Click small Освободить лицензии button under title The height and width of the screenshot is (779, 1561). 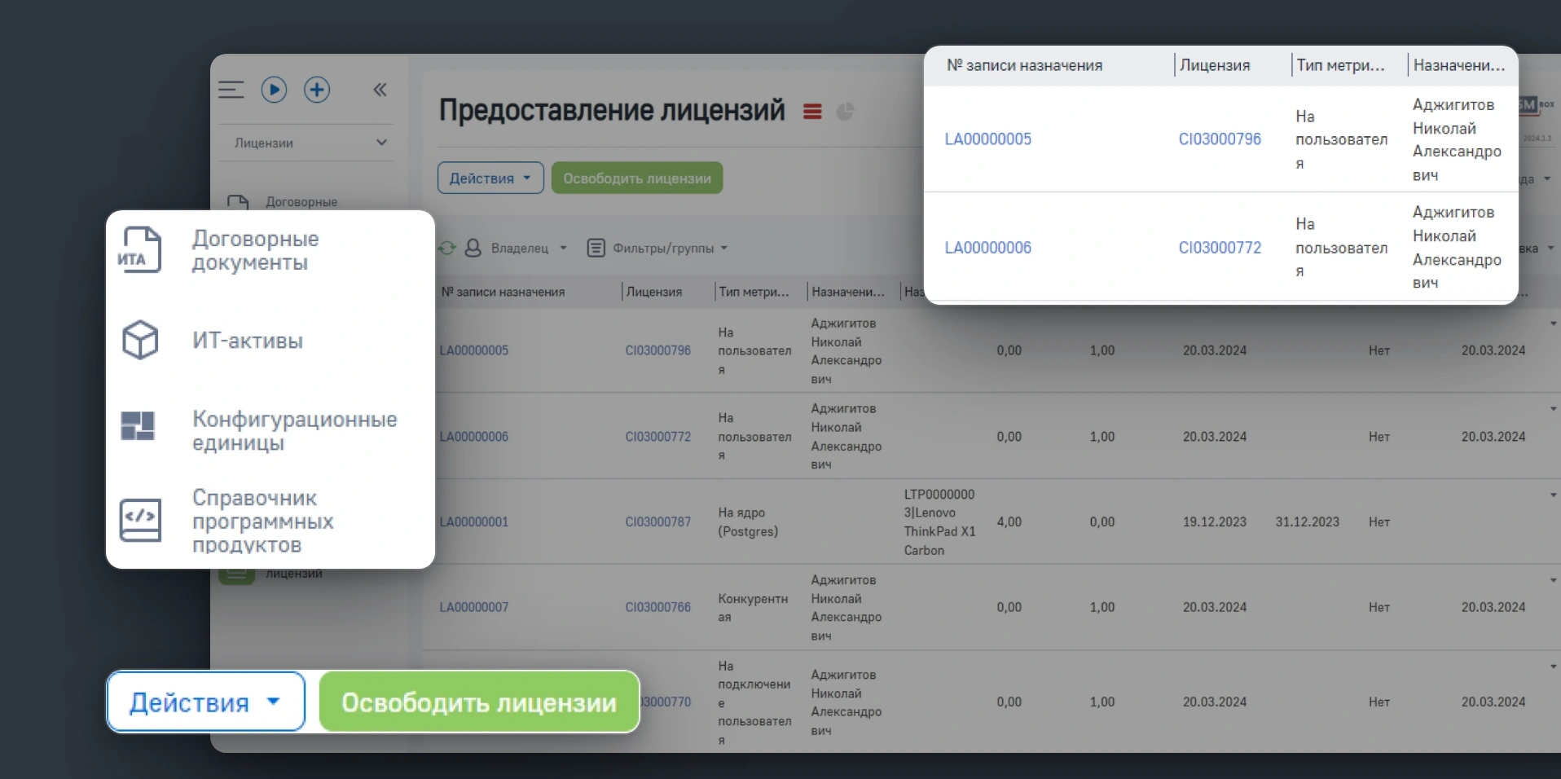(x=637, y=178)
